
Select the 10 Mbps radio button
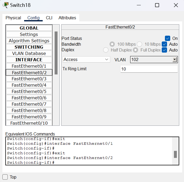139,44
